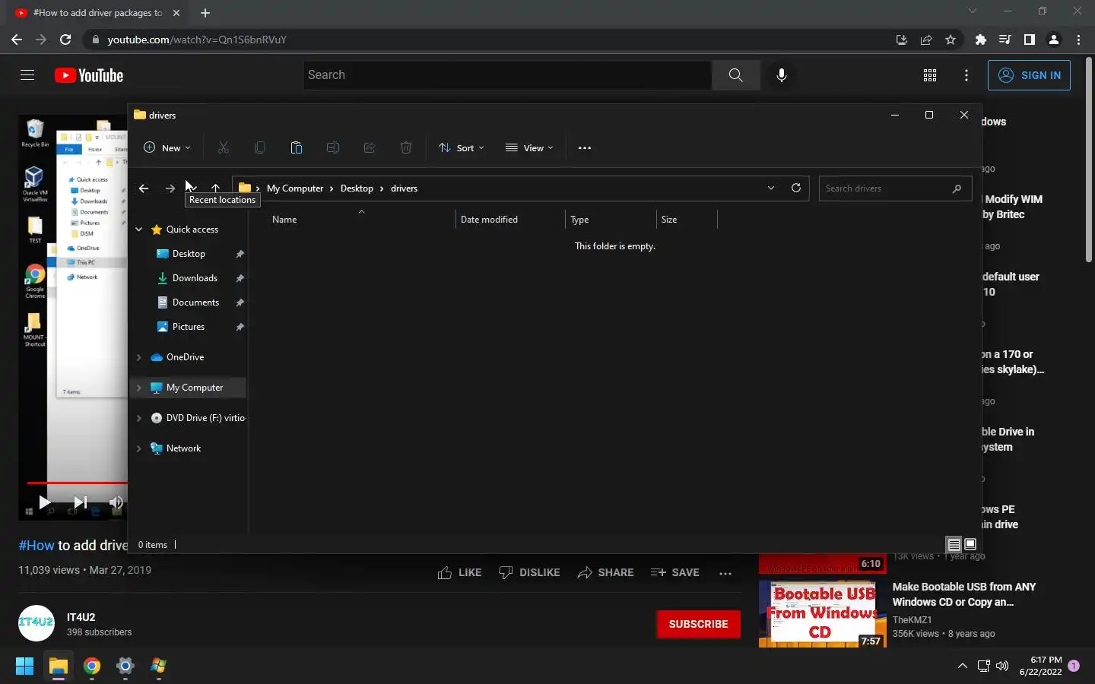This screenshot has width=1095, height=684.
Task: Select Pictures under Quick access
Action: point(189,327)
